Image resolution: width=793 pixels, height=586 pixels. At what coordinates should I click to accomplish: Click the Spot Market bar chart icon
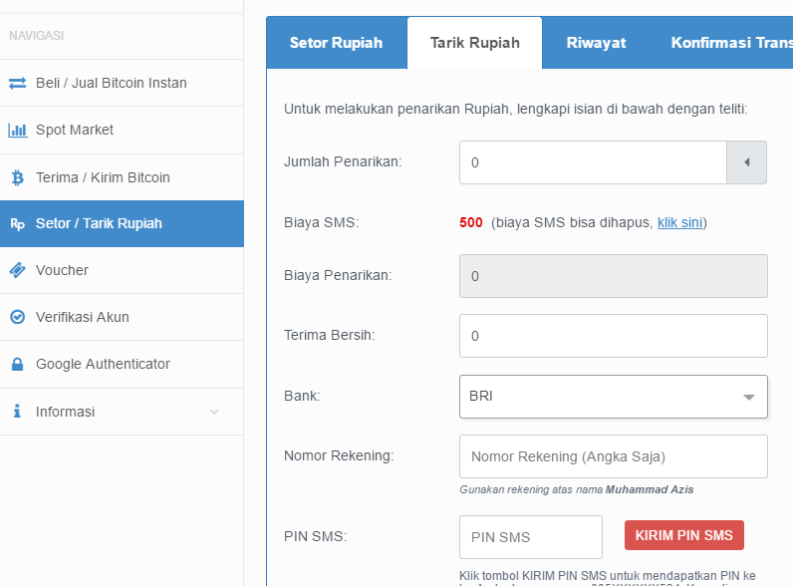pyautogui.click(x=17, y=130)
